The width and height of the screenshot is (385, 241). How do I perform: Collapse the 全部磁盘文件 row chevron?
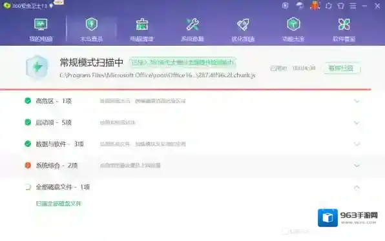click(x=357, y=188)
